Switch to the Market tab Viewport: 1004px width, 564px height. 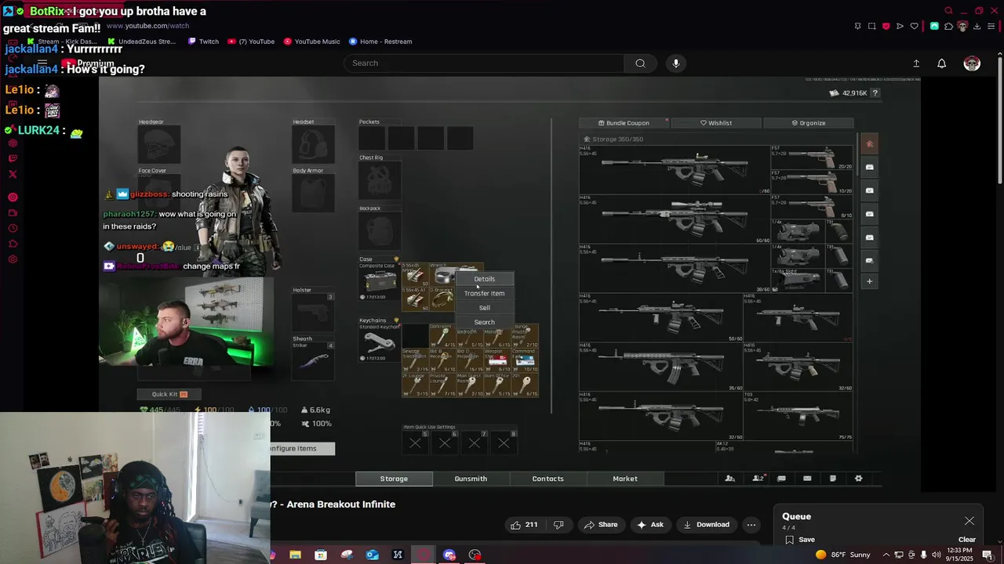(625, 479)
